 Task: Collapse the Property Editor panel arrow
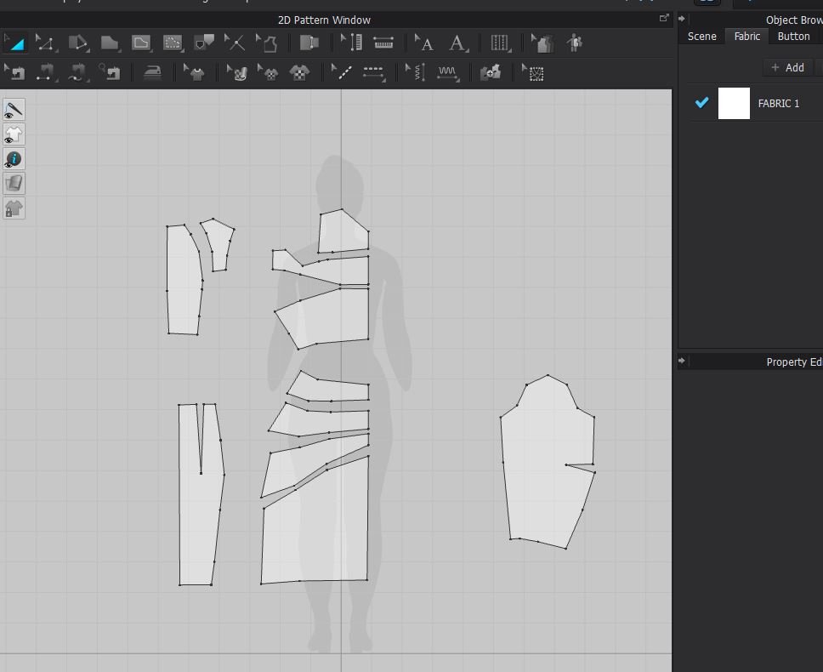(682, 361)
